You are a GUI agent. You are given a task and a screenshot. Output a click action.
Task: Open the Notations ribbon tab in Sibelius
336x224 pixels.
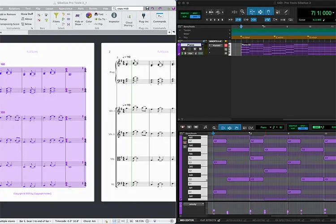[x=14, y=9]
